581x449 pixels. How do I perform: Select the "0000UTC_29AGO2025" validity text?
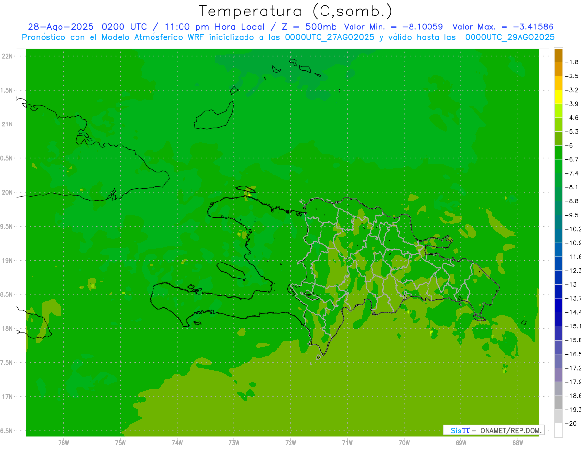510,37
